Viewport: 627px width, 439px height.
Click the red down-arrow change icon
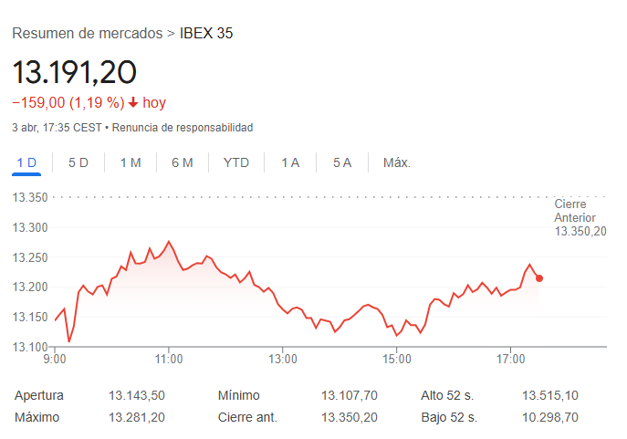(133, 103)
